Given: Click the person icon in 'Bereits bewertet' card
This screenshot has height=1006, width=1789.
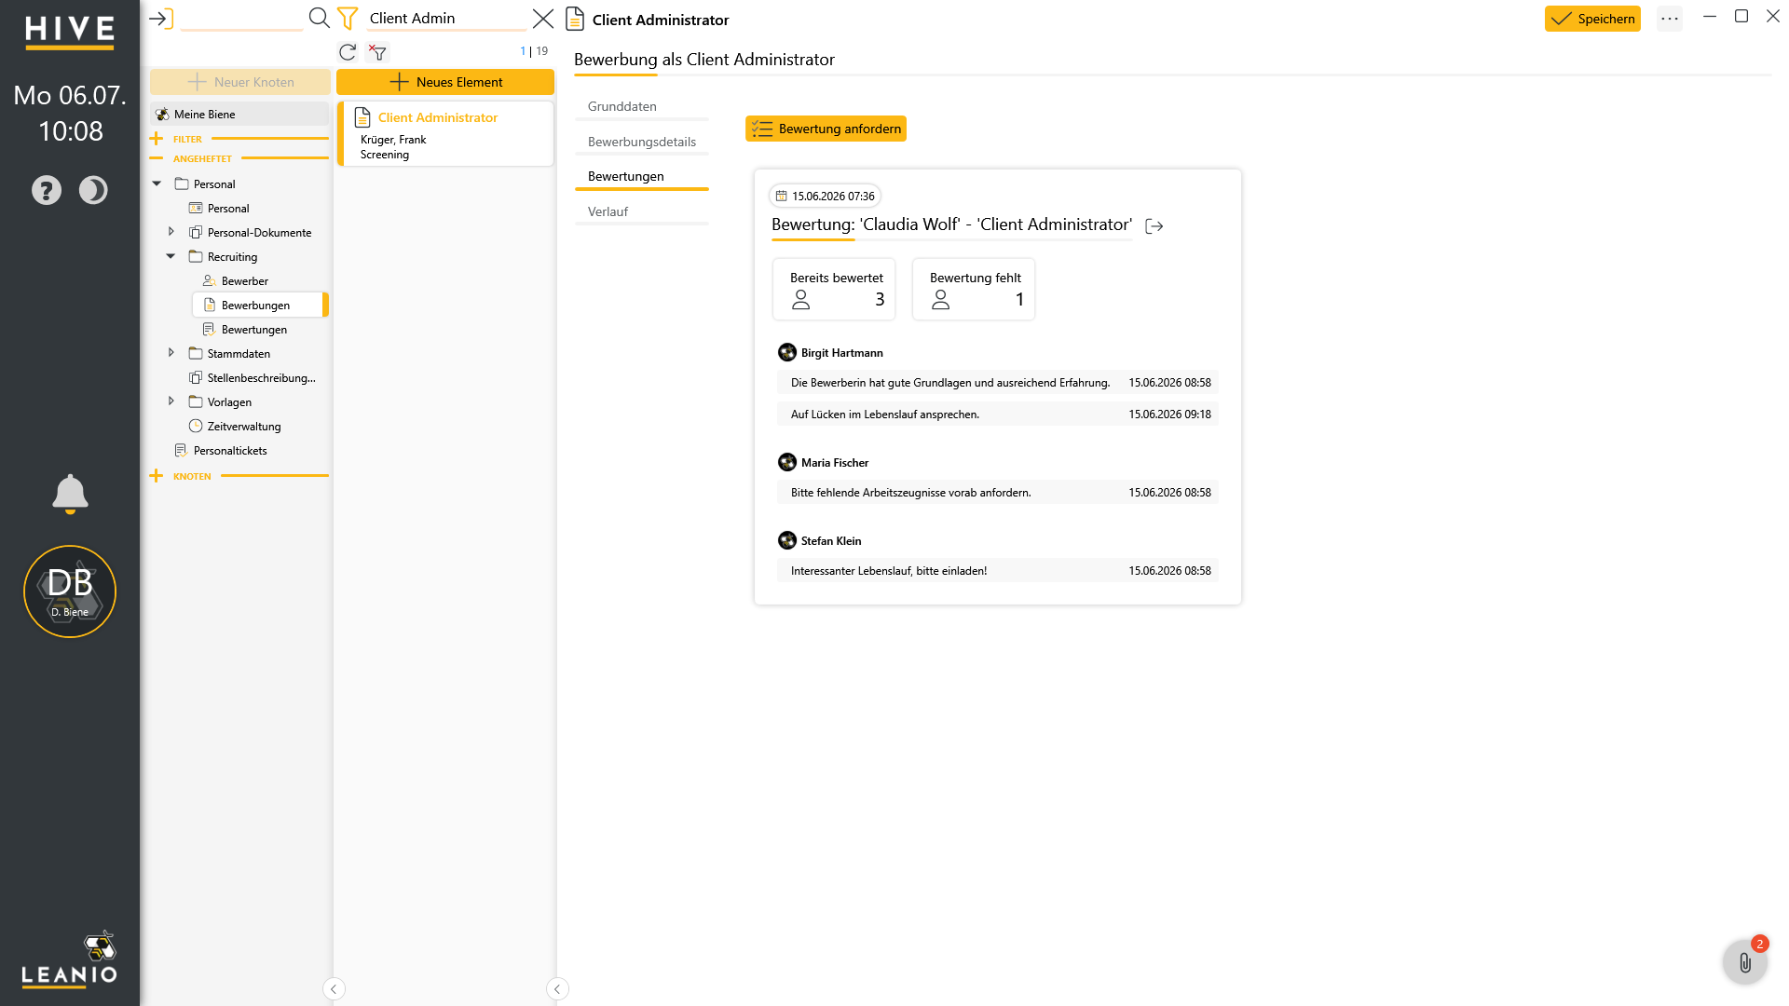Looking at the screenshot, I should (801, 299).
